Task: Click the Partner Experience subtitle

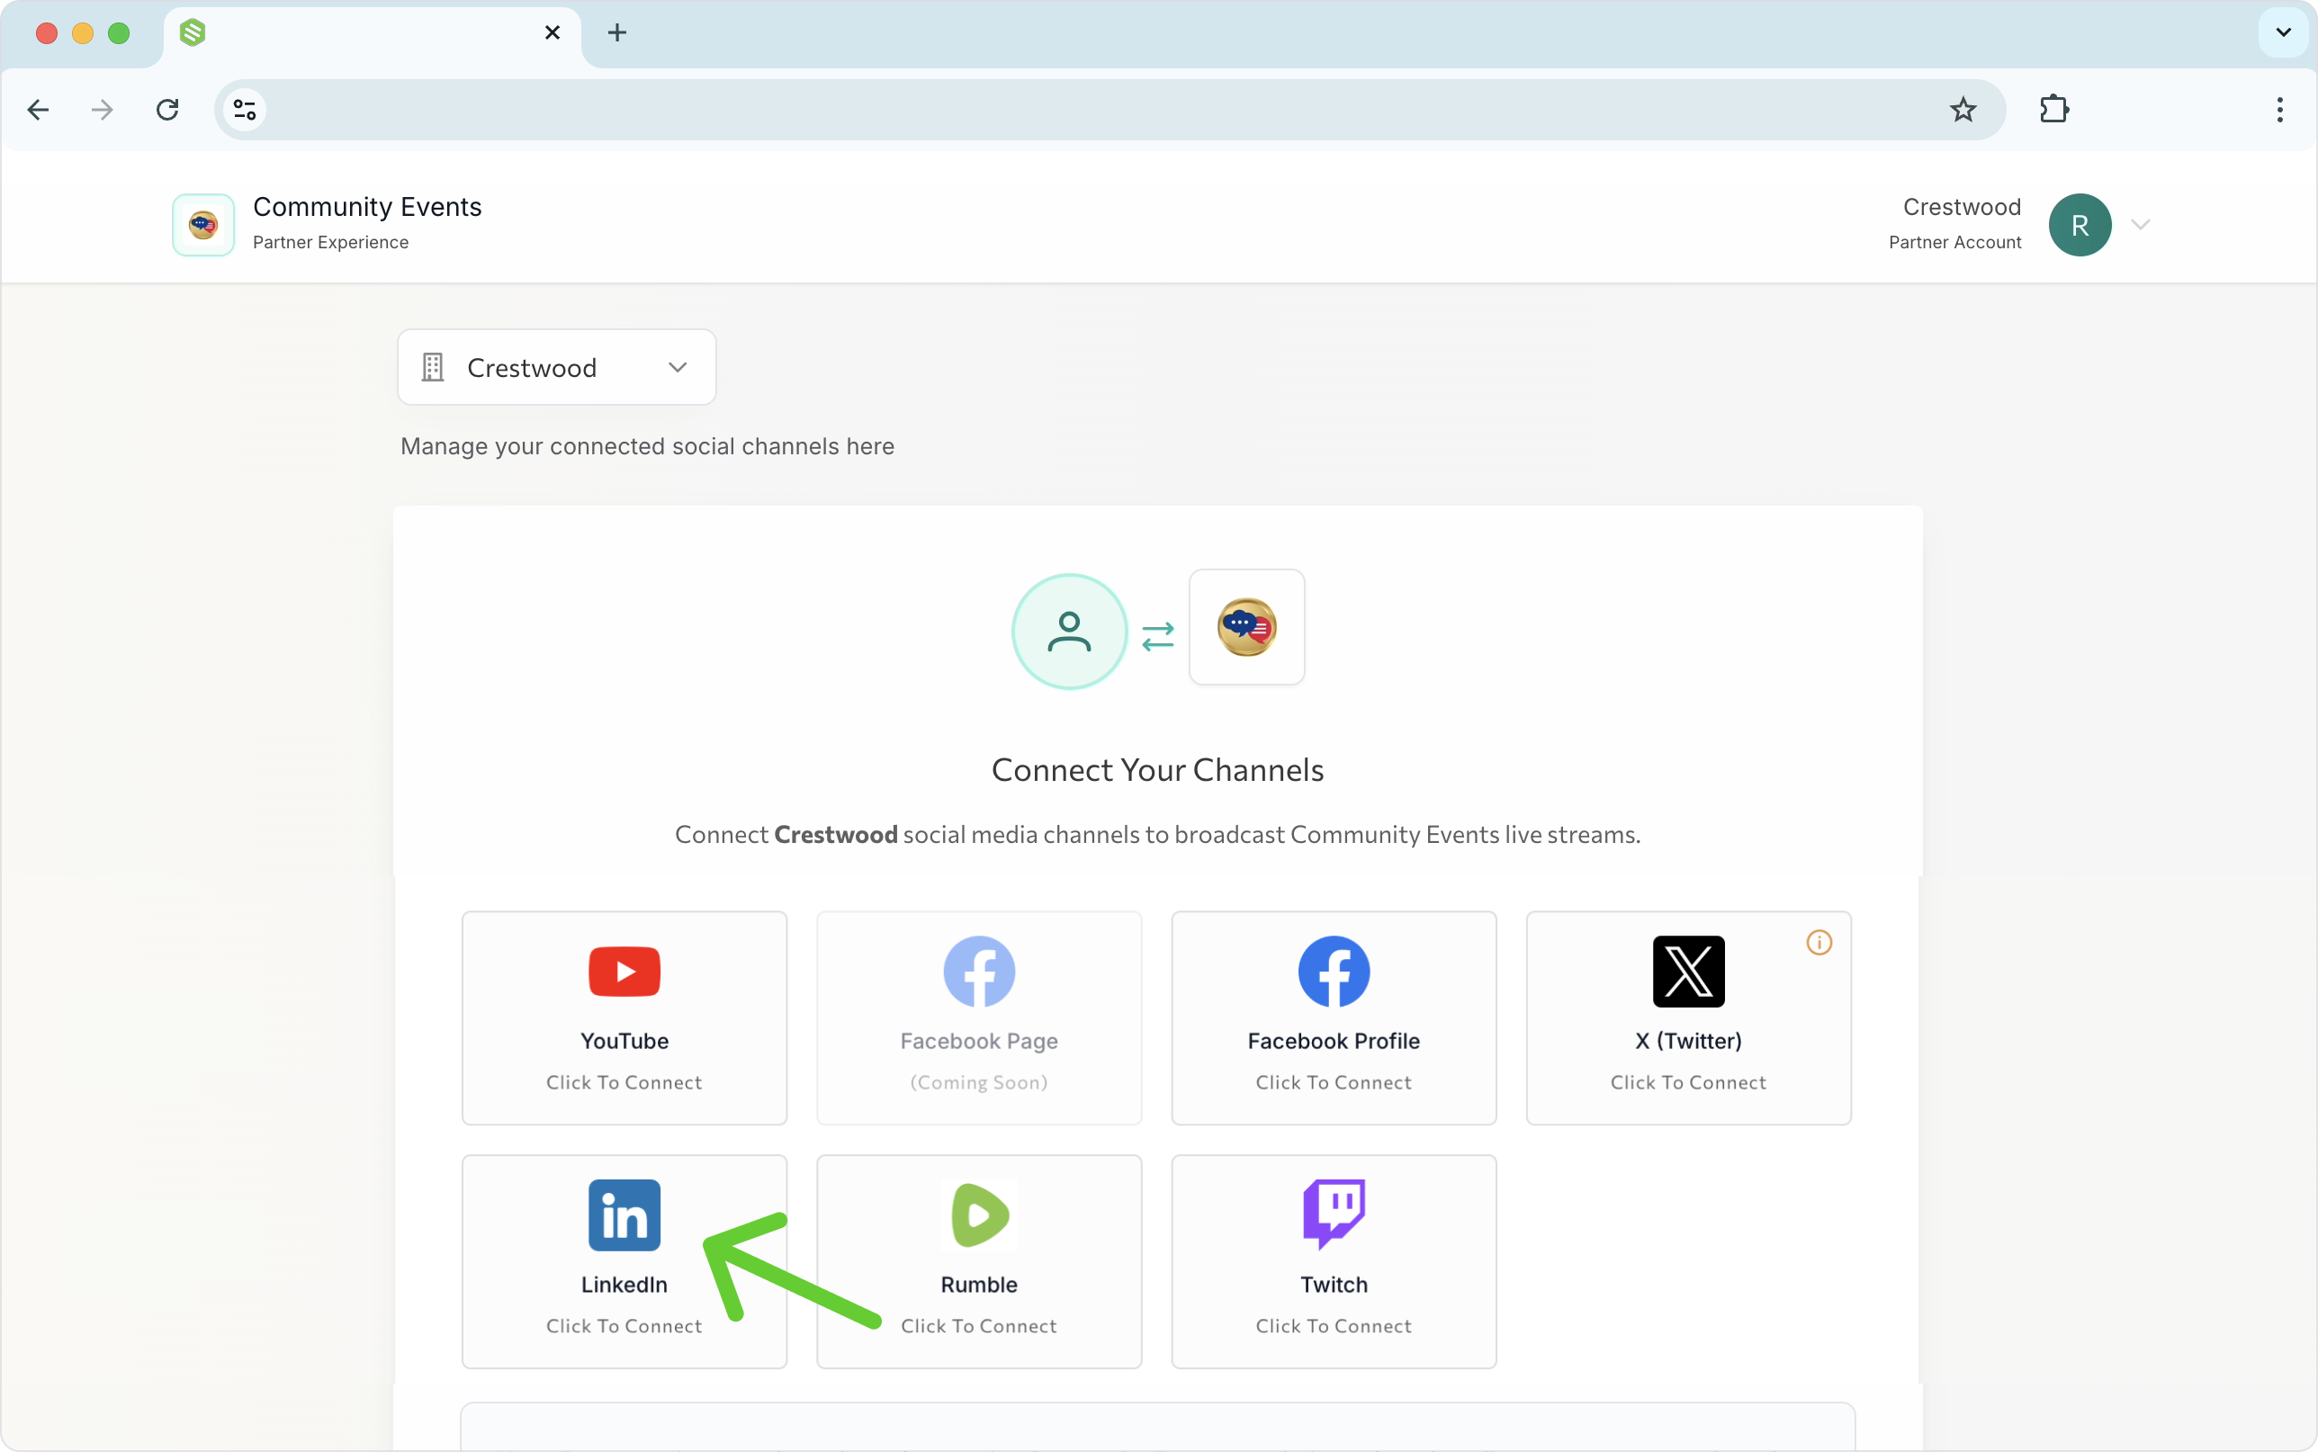Action: tap(330, 242)
